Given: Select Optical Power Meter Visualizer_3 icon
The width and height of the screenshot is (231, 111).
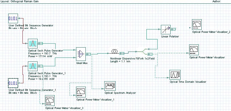Looking at the screenshot, I should [x=50, y=101].
